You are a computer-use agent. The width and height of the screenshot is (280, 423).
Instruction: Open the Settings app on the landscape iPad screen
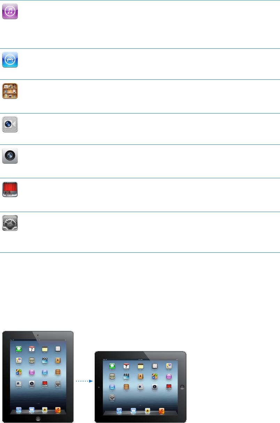(112, 397)
